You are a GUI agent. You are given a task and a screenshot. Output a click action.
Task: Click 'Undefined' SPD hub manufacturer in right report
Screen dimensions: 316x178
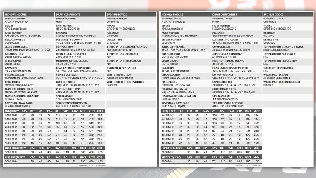pyautogui.click(x=270, y=22)
